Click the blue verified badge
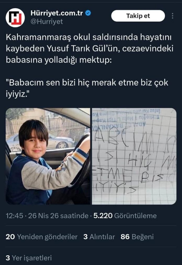The width and height of the screenshot is (182, 265). point(88,13)
